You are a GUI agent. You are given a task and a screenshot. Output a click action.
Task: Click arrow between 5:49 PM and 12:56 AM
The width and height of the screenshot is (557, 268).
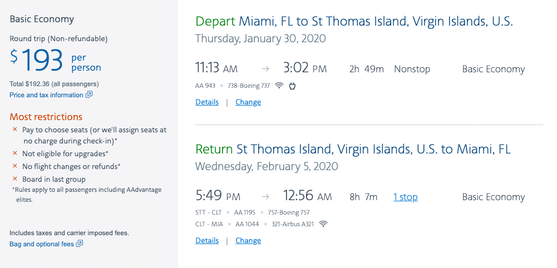point(265,197)
